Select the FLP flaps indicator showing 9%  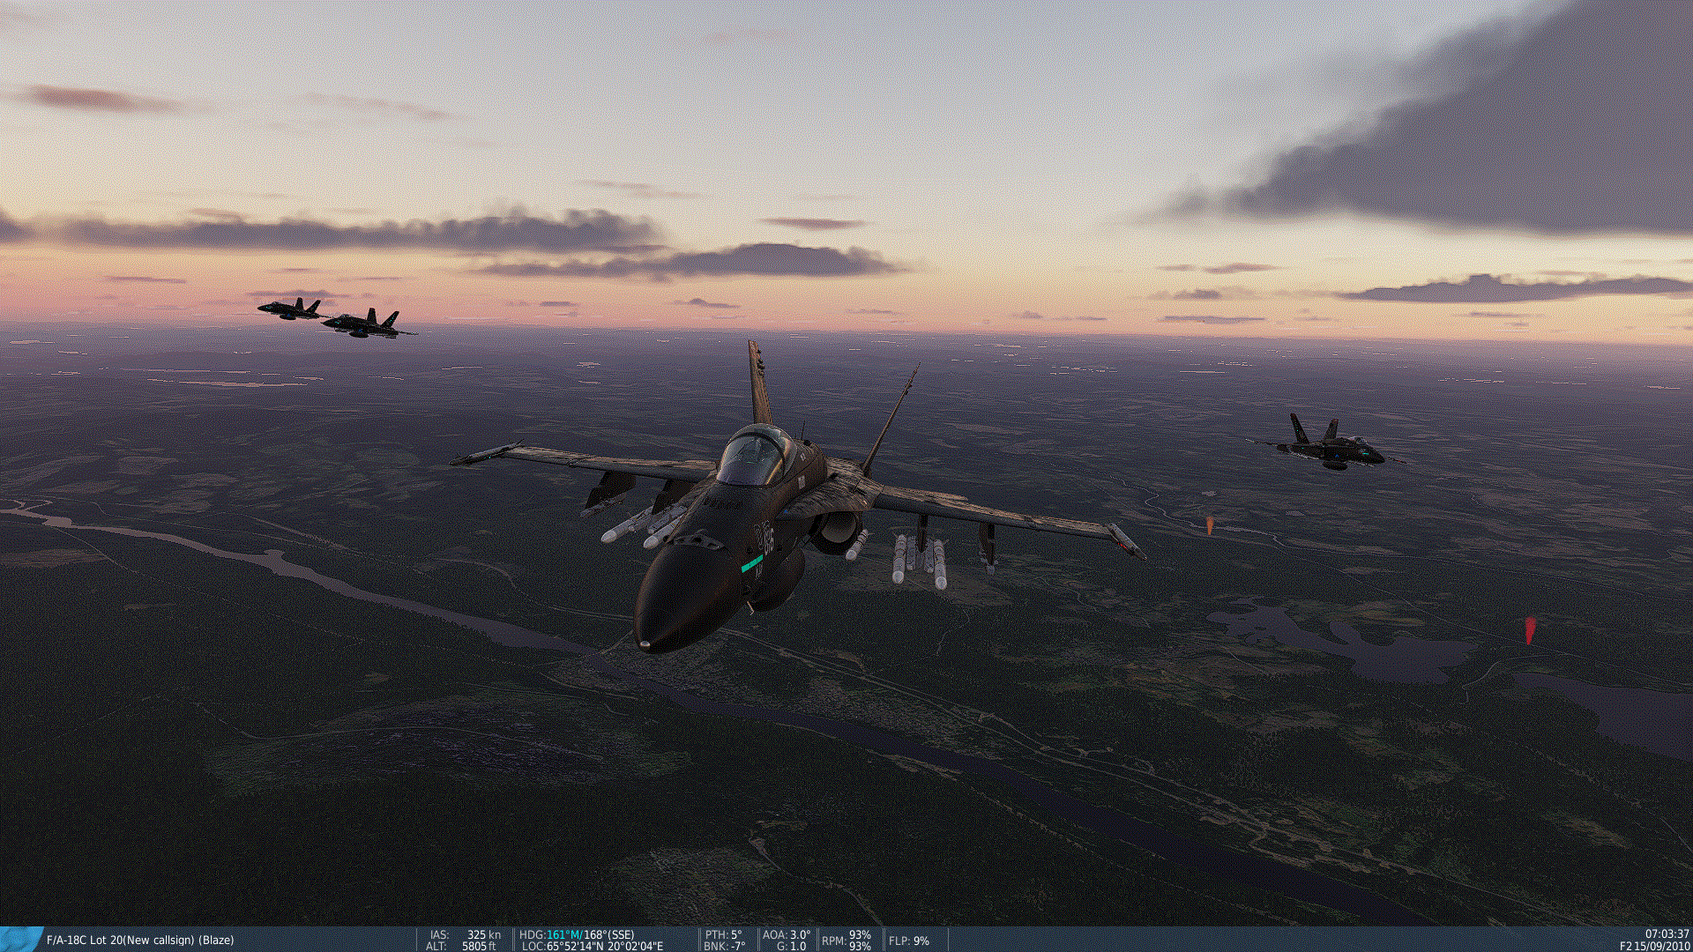pos(908,941)
